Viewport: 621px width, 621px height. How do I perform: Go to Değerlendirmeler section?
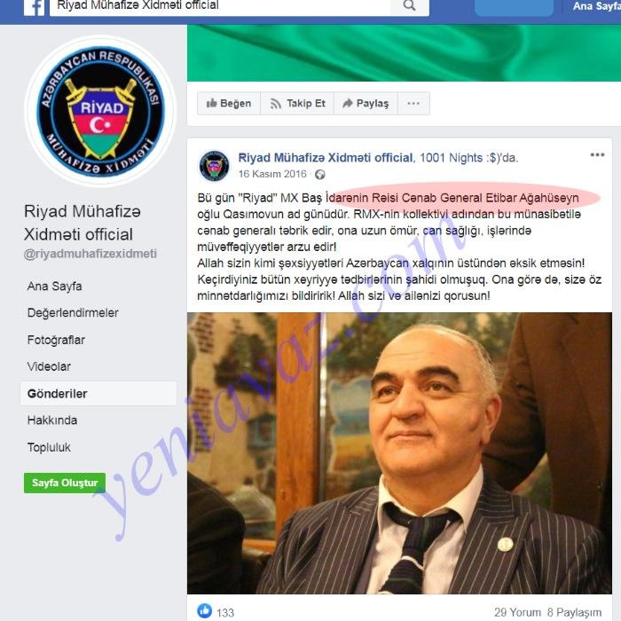click(x=73, y=313)
